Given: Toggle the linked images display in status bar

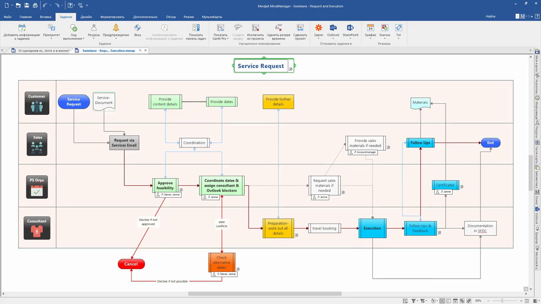Looking at the screenshot, I should pos(462,301).
